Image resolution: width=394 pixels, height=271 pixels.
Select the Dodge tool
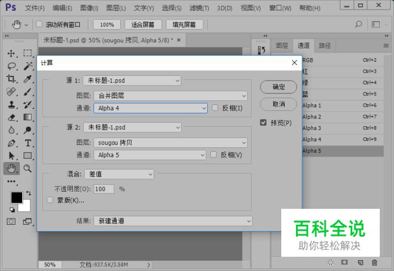point(28,130)
